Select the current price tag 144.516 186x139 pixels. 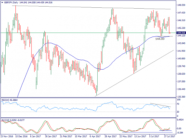(181, 33)
